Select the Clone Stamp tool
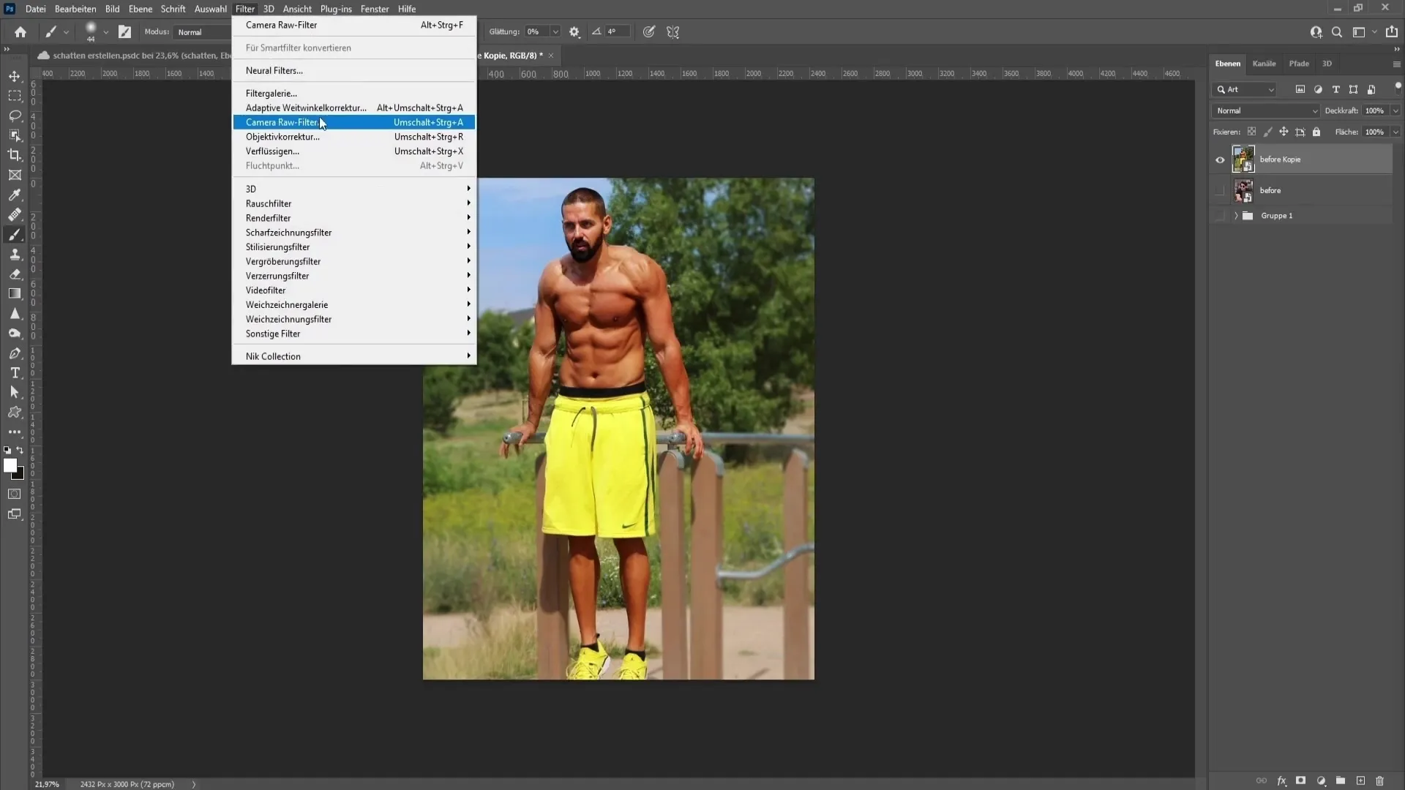Viewport: 1405px width, 790px height. point(15,254)
